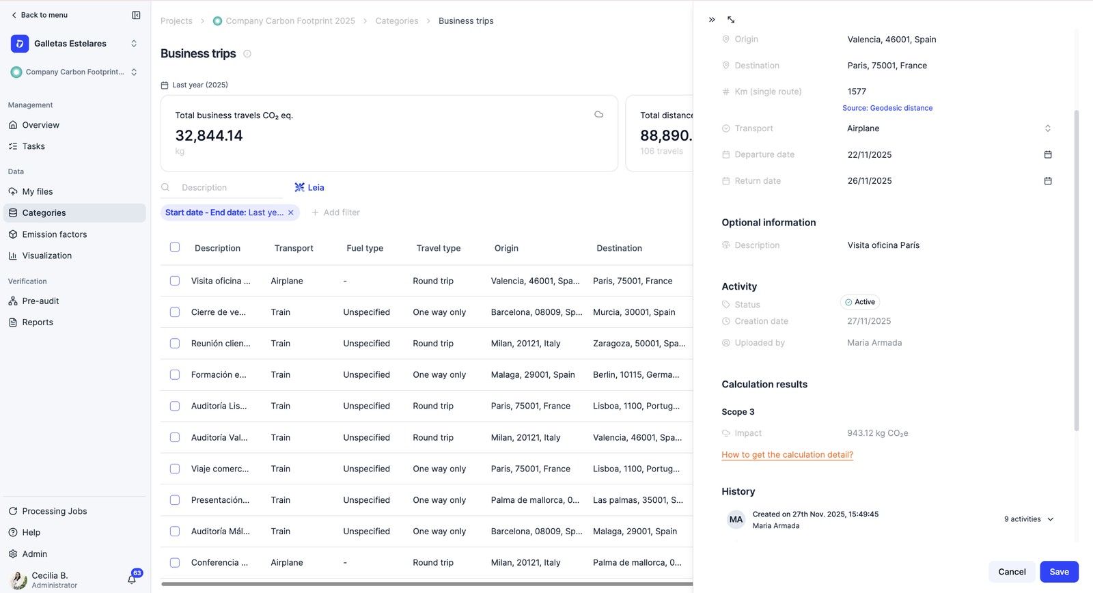
Task: Open notifications bell icon
Action: [x=132, y=579]
